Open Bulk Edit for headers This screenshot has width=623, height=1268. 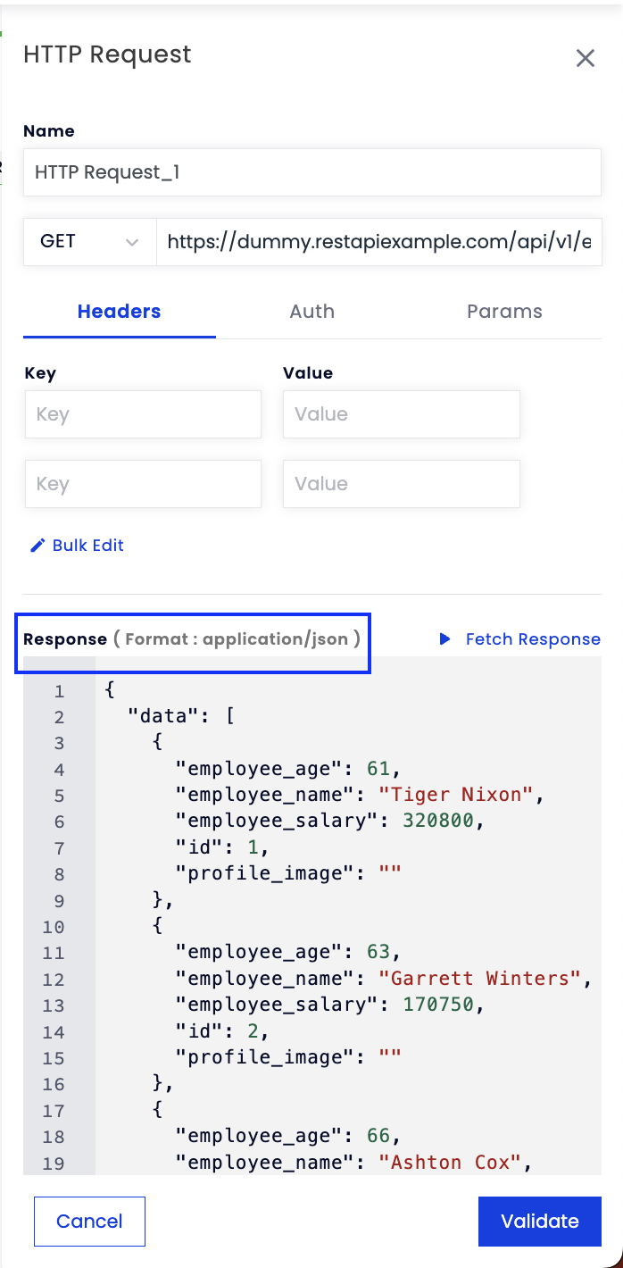[x=88, y=546]
